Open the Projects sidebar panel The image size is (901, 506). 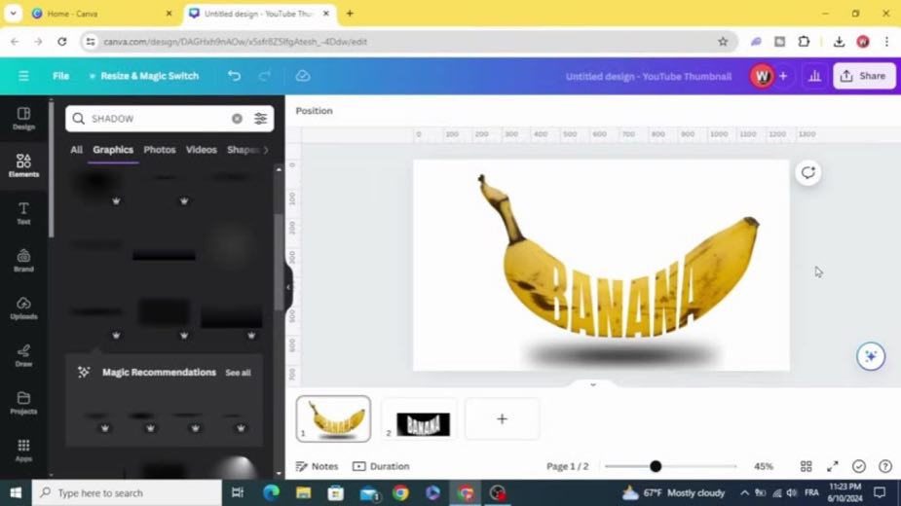pyautogui.click(x=23, y=403)
